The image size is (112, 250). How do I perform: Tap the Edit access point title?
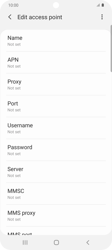click(40, 17)
